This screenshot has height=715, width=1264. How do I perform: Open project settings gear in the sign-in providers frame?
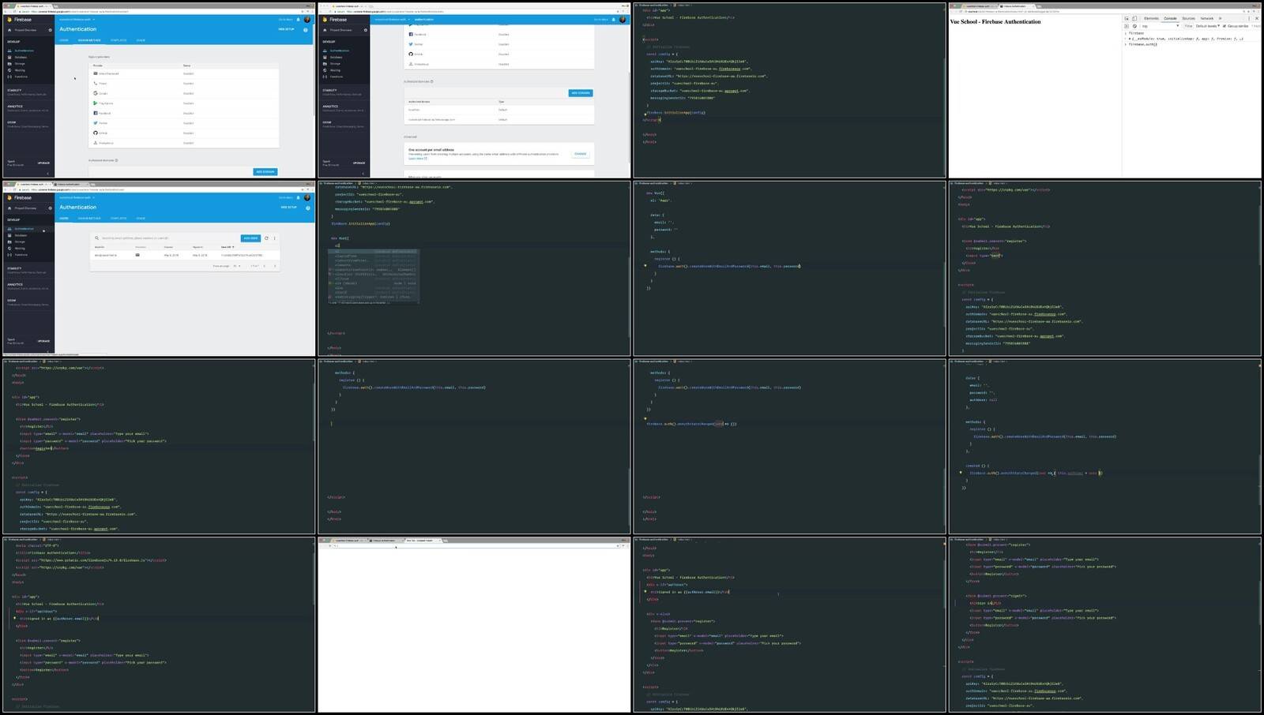[50, 30]
